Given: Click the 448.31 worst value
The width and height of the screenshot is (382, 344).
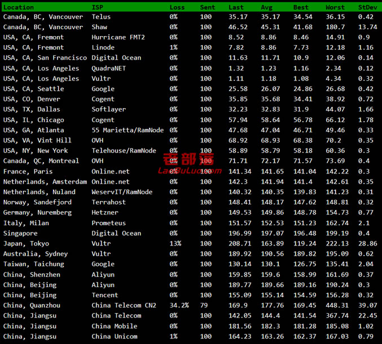Looking at the screenshot, I should click(x=337, y=305).
